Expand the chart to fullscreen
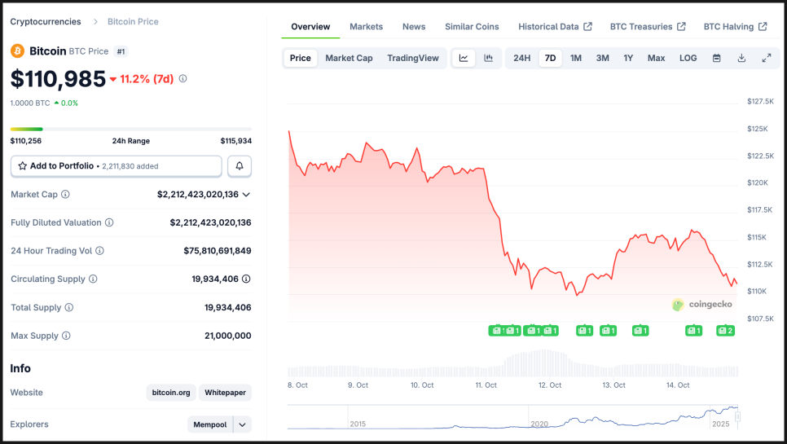Viewport: 787px width, 444px height. tap(767, 58)
